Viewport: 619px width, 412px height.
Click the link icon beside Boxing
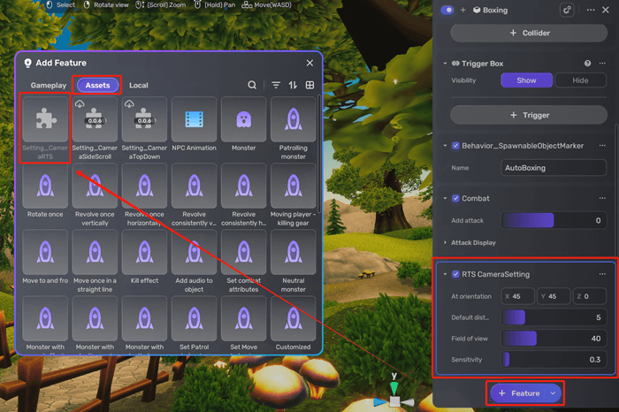coord(567,10)
